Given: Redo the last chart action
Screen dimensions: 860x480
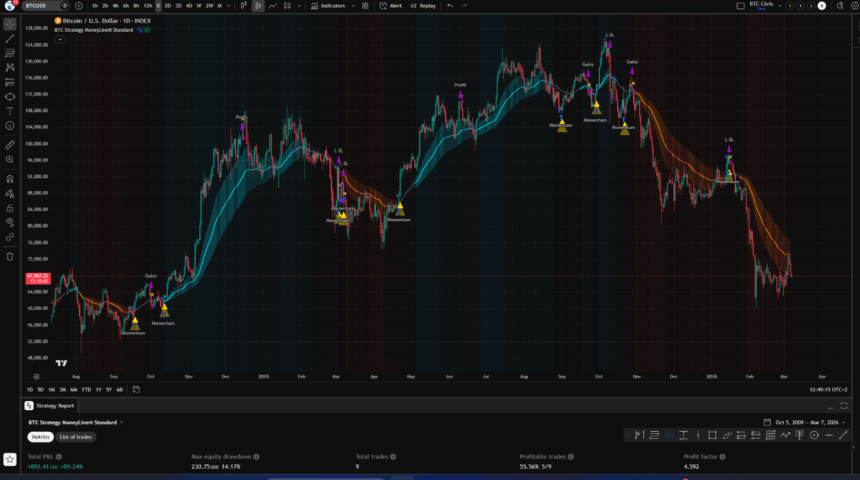Looking at the screenshot, I should point(464,6).
